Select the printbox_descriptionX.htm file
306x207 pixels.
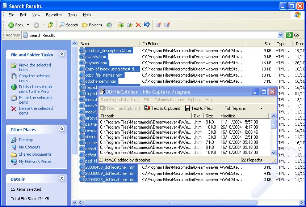click(x=108, y=51)
